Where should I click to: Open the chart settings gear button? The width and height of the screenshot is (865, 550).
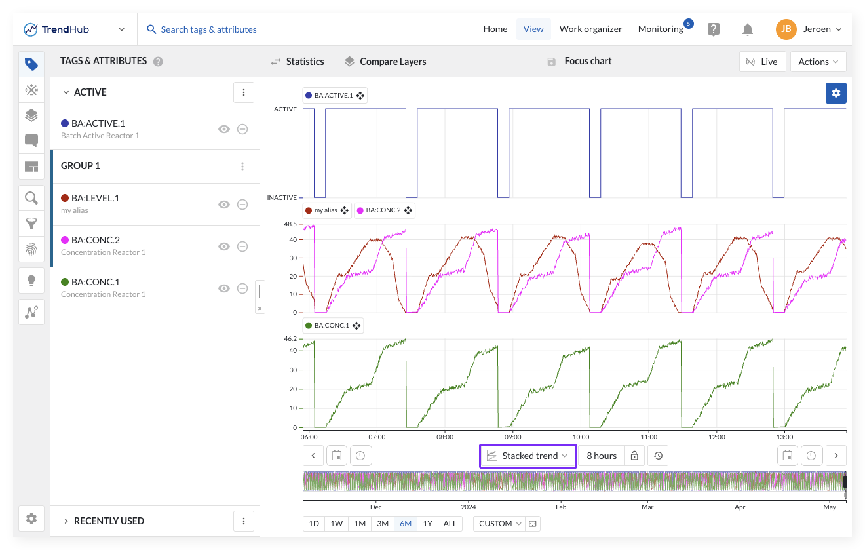pos(836,93)
